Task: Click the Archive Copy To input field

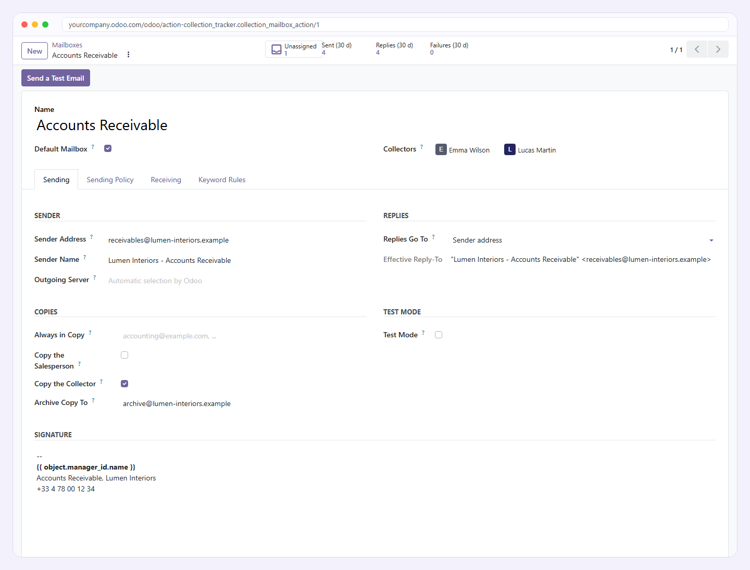Action: click(244, 403)
